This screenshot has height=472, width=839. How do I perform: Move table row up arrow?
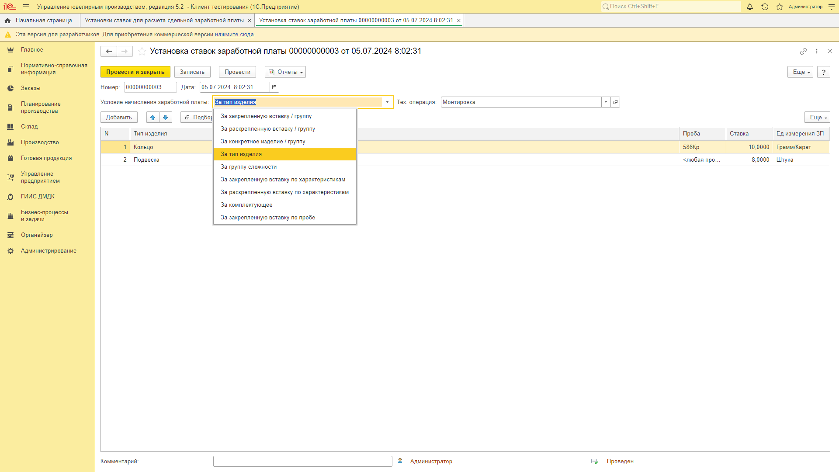click(153, 117)
